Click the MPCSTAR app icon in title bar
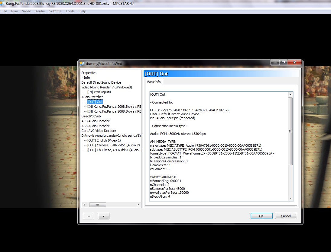 pos(2,4)
